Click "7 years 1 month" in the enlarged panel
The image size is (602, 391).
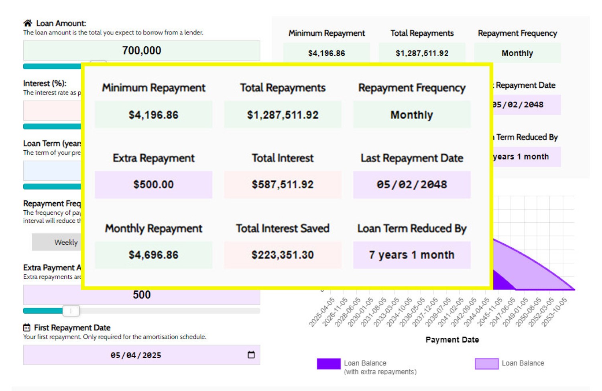pyautogui.click(x=411, y=255)
